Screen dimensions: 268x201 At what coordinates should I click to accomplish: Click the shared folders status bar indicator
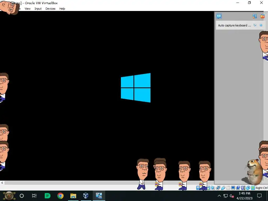pos(228,188)
